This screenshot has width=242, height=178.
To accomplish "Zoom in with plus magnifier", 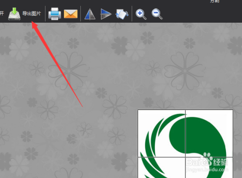I will (x=141, y=14).
